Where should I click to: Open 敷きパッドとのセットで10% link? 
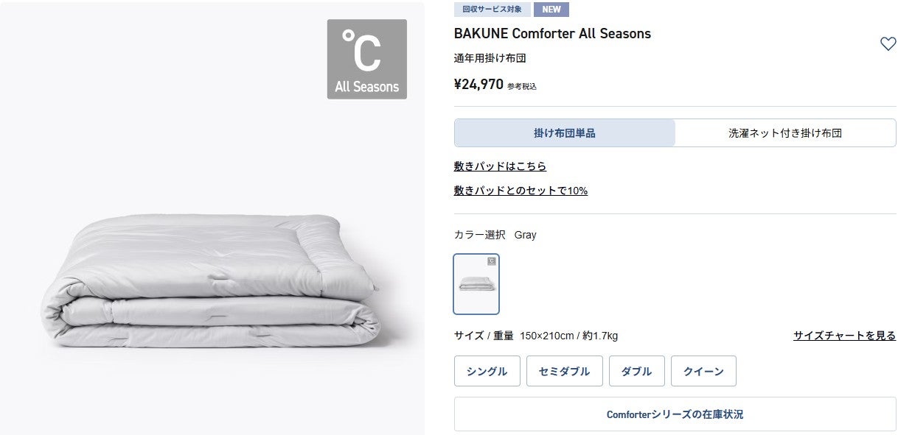click(521, 191)
